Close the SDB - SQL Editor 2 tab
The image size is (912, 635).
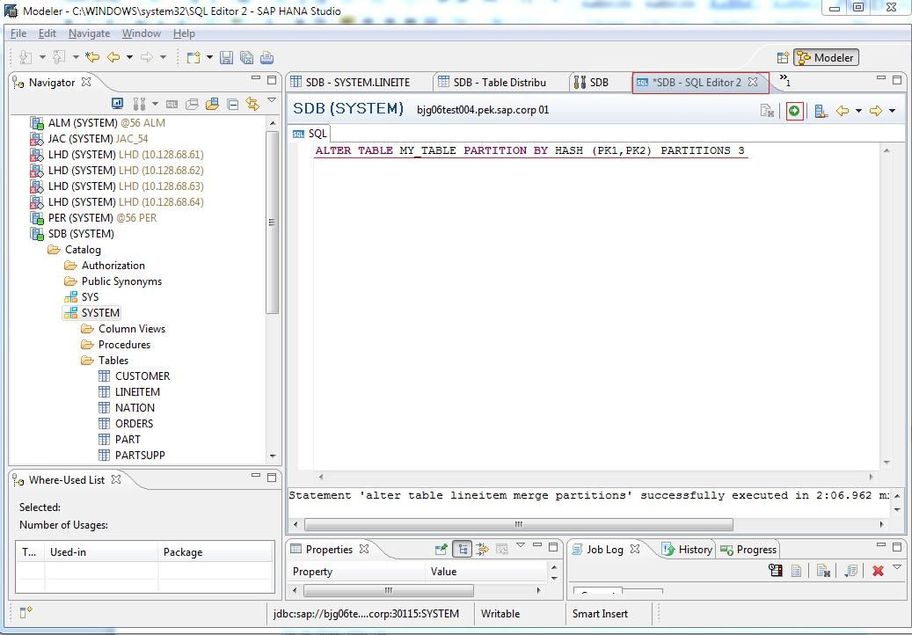[753, 82]
